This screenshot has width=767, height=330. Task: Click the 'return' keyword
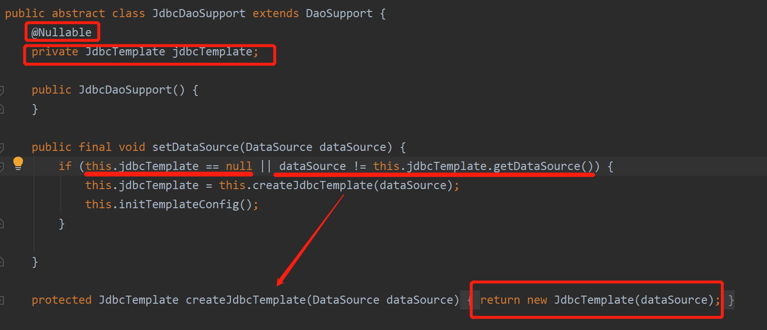click(500, 300)
